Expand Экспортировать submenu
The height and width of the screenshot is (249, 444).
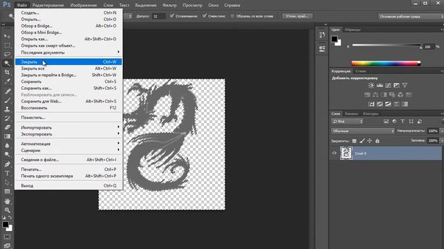[x=69, y=134]
